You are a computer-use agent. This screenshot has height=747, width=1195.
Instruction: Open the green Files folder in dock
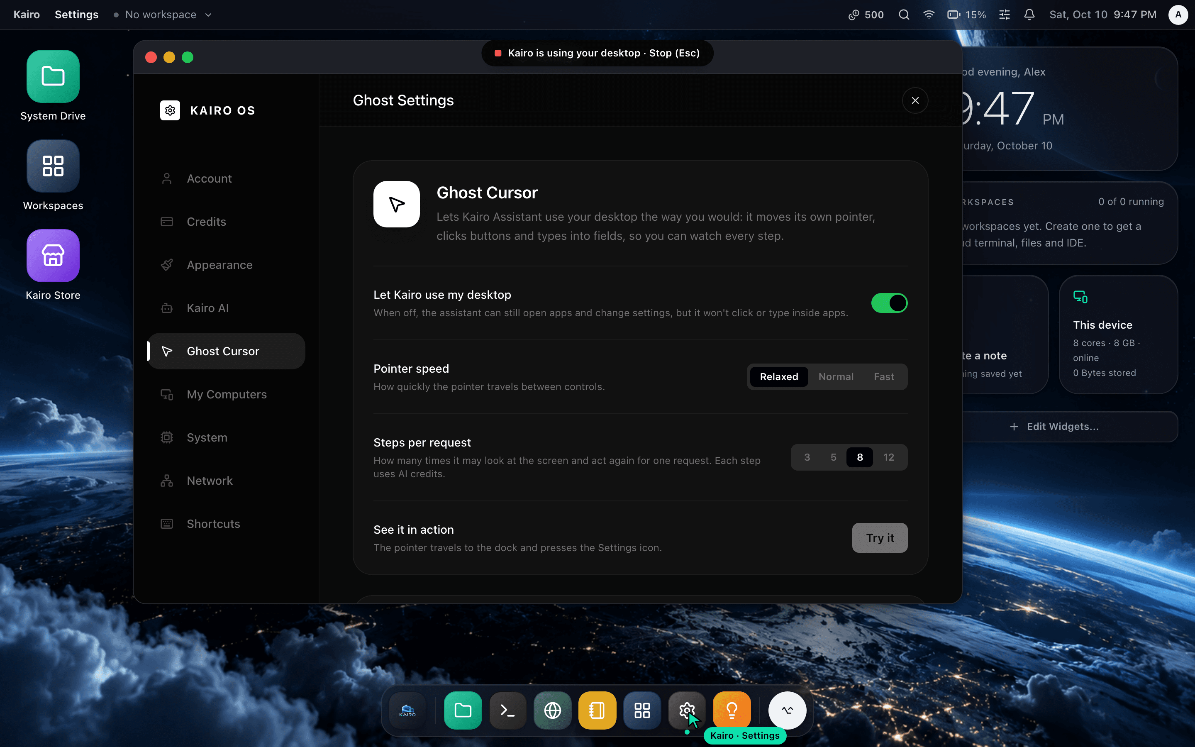463,710
